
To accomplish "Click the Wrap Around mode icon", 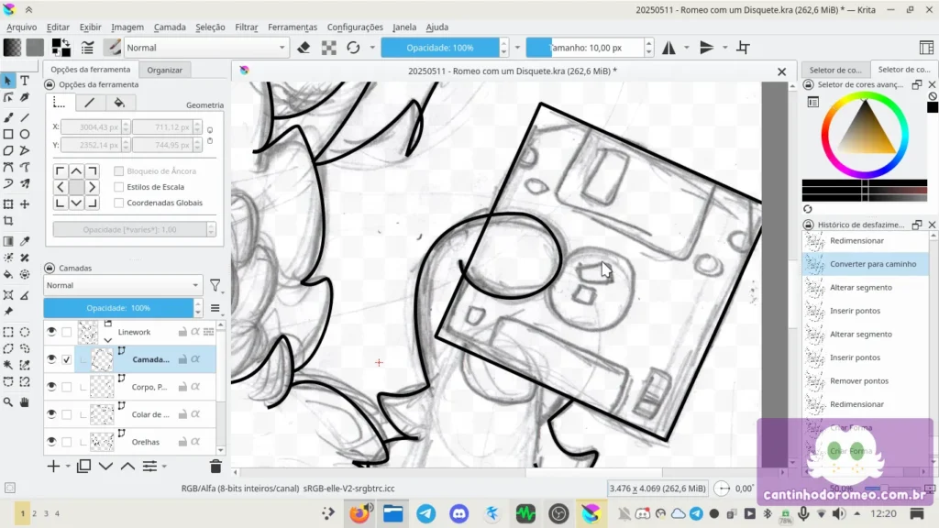I will (x=743, y=48).
